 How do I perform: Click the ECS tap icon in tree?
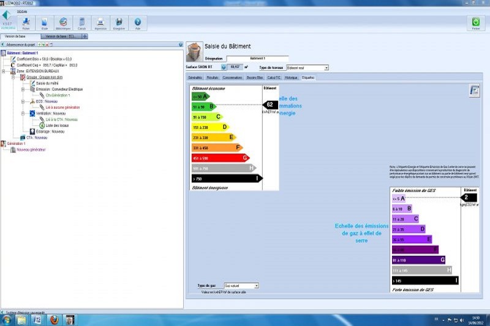click(x=32, y=102)
